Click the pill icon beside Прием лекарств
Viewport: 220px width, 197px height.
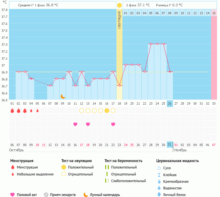(x=46, y=195)
